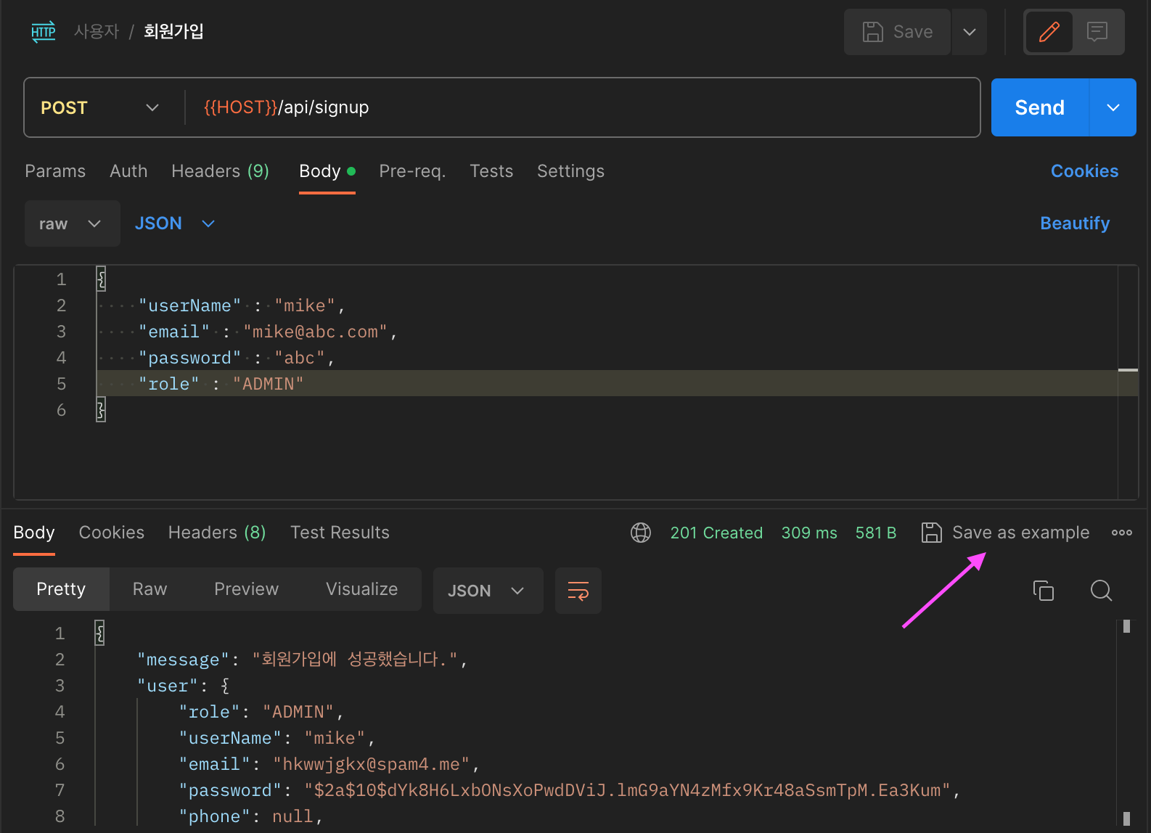Search the response with magnifier icon

tap(1101, 591)
